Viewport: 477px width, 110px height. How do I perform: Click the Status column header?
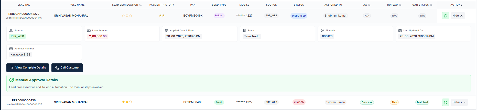[299, 5]
